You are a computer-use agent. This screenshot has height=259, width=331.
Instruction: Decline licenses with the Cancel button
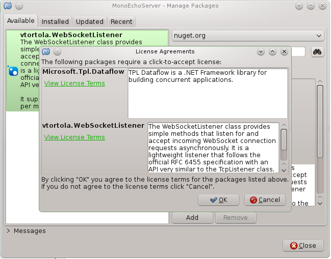coord(265,199)
